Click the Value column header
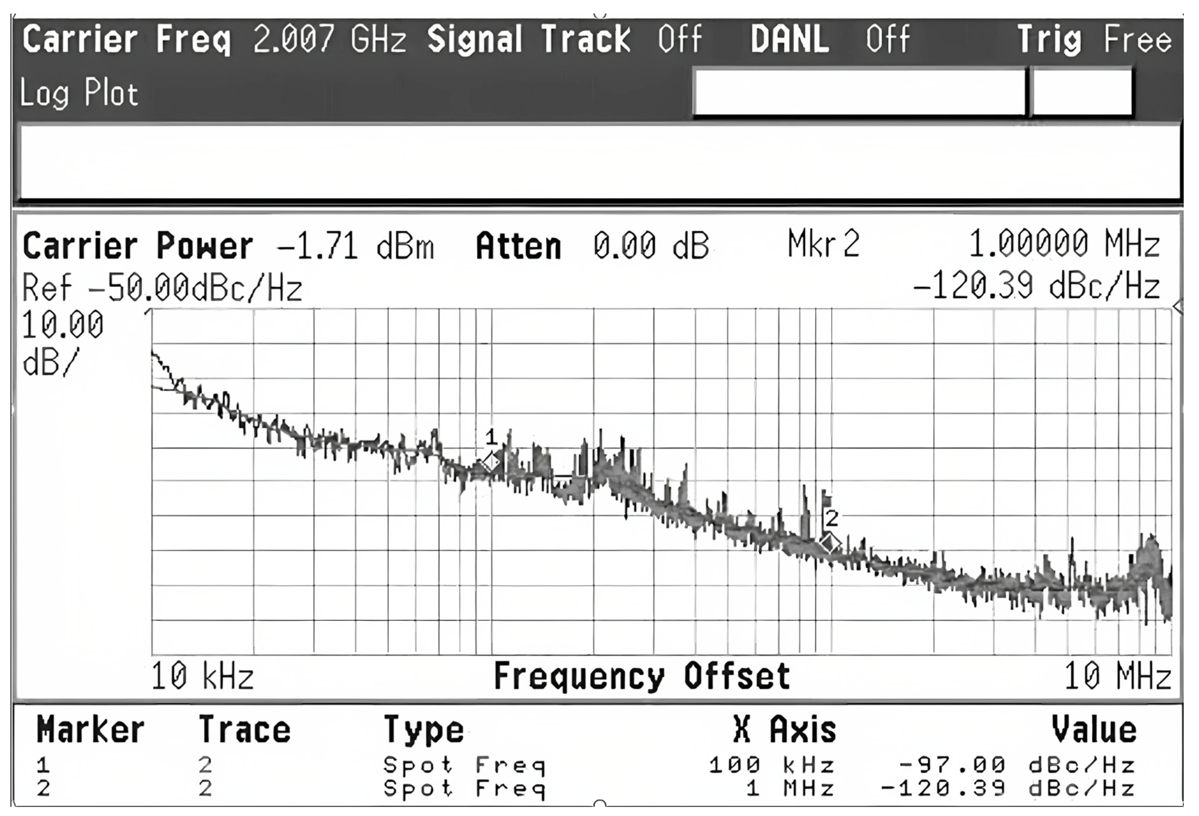Viewport: 1199px width, 816px height. tap(1094, 730)
